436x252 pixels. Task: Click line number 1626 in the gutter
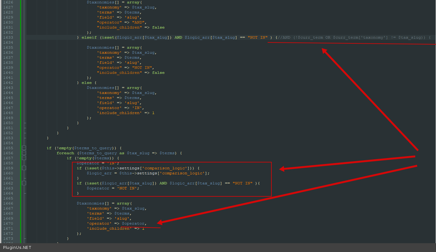8,2
